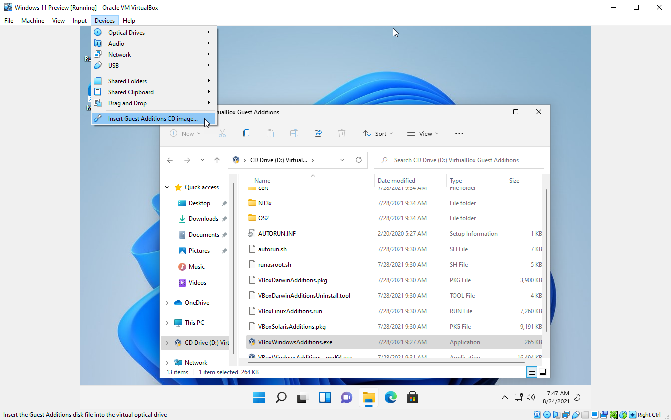Image resolution: width=671 pixels, height=420 pixels.
Task: Open Windows Start button on guest taskbar
Action: (259, 397)
